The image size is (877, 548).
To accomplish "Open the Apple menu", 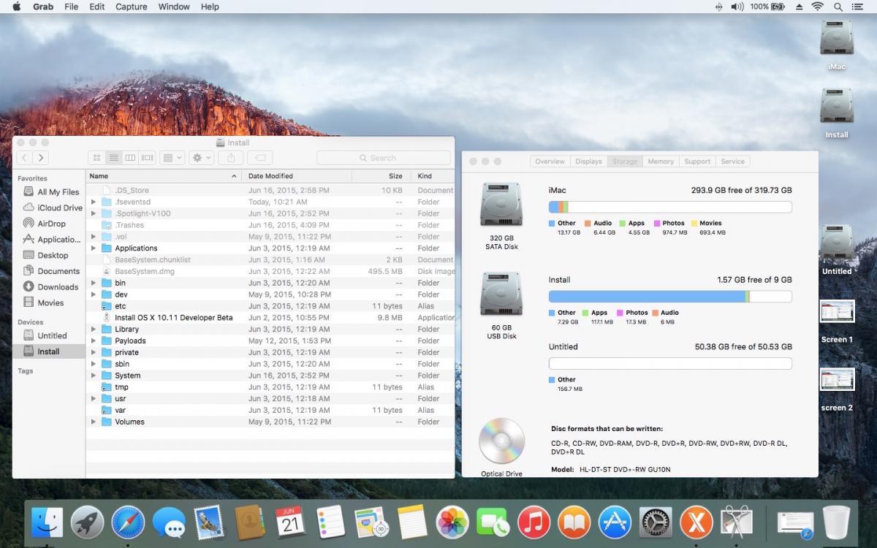I will (16, 7).
